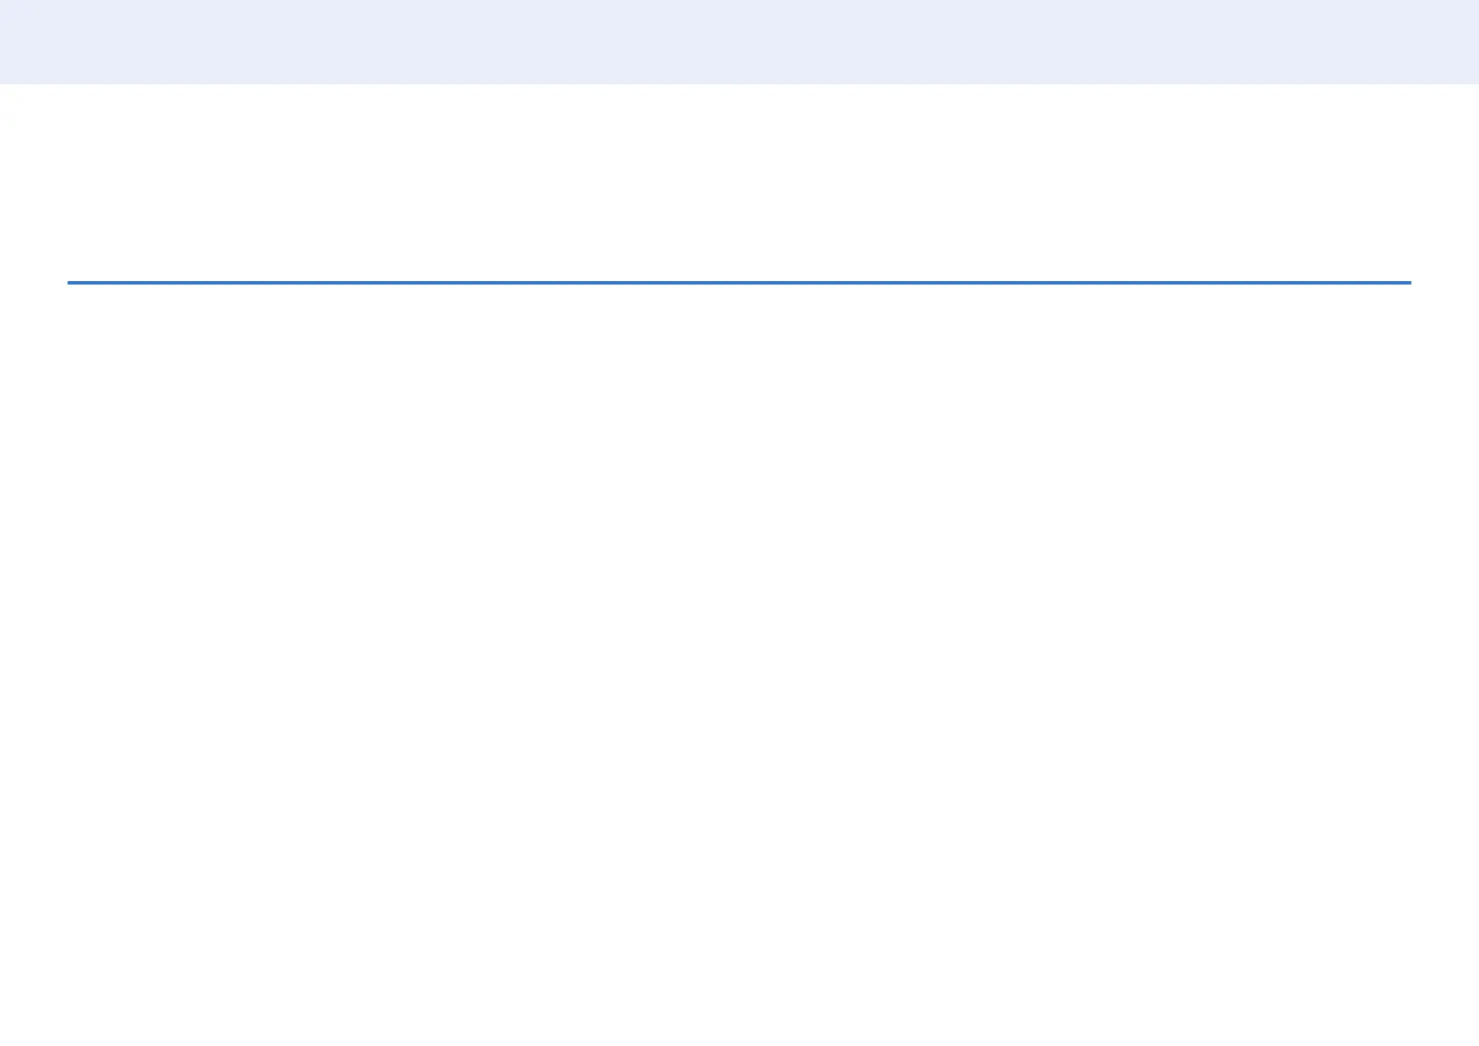1479x1046 pixels.
Task: Click the blue horizontal divider line
Action: pyautogui.click(x=739, y=283)
